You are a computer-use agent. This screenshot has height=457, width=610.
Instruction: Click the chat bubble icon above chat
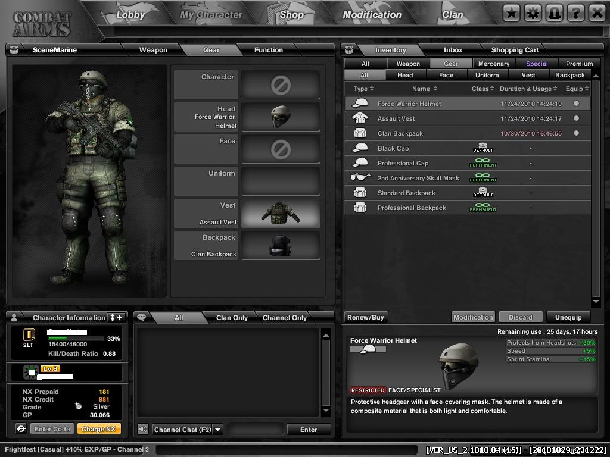[141, 317]
